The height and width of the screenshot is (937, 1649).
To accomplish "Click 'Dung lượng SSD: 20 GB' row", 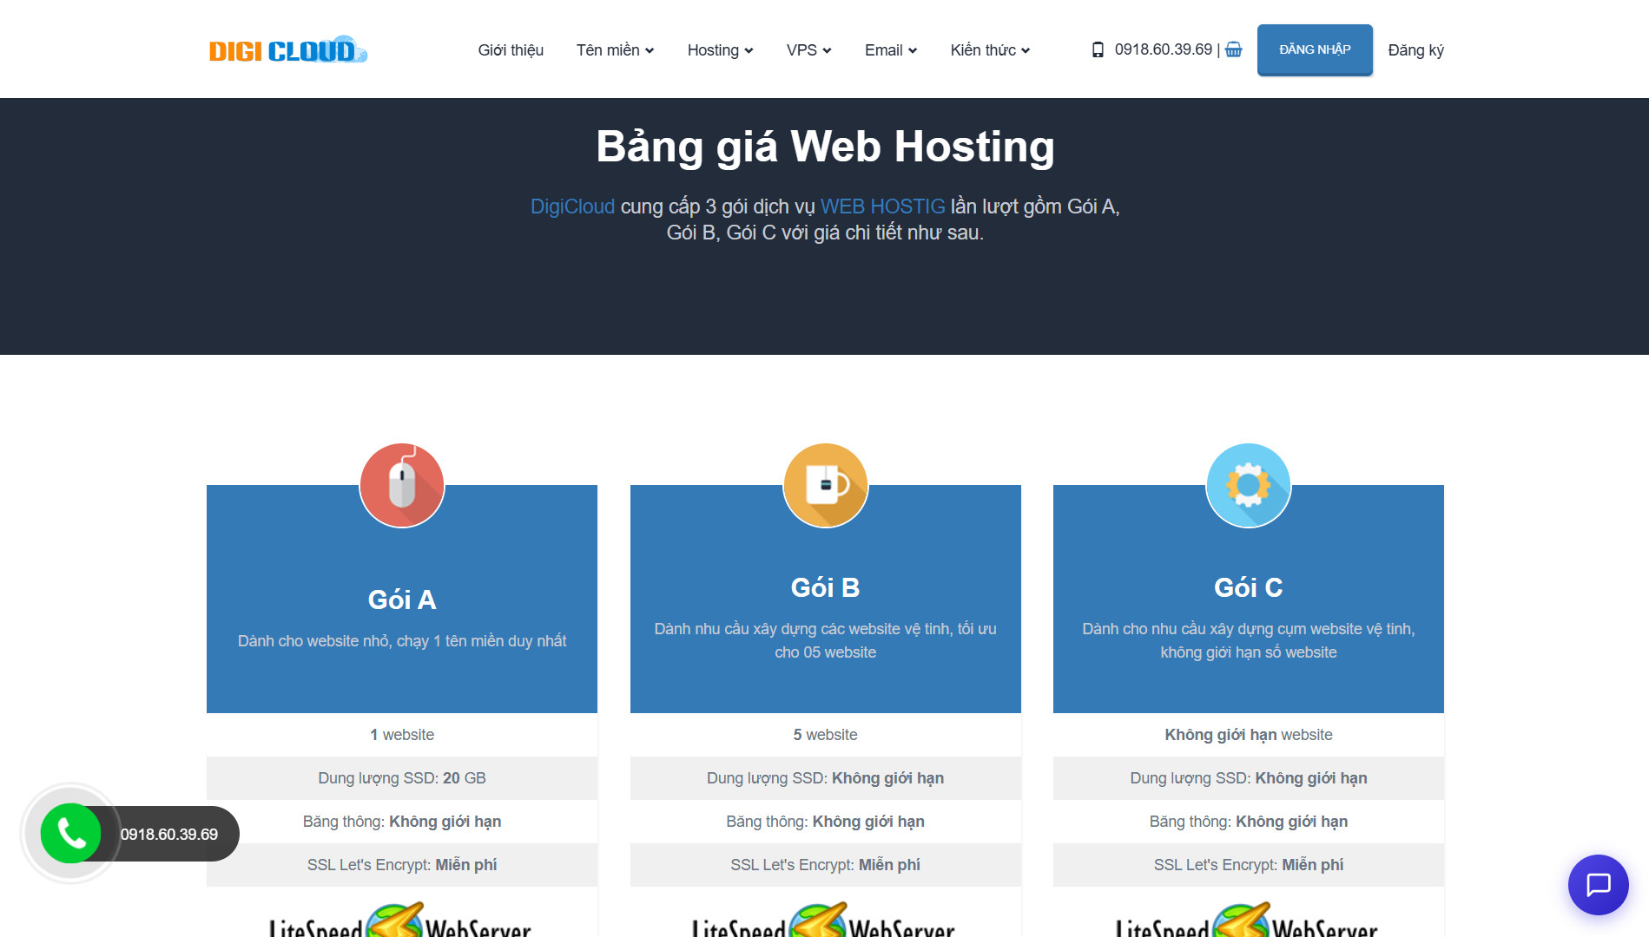I will point(402,778).
